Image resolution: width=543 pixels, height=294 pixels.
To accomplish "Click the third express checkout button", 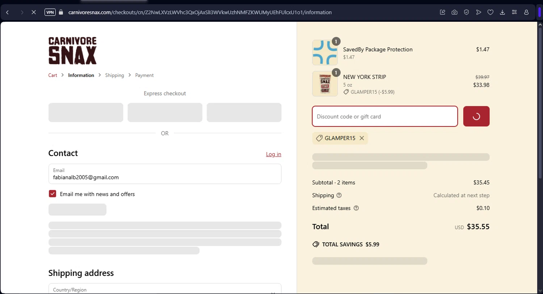I will pos(244,112).
